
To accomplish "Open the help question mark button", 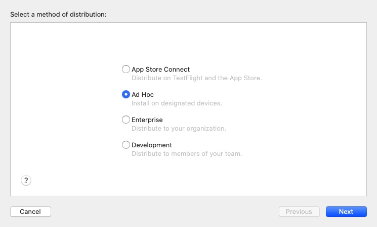I will [26, 180].
